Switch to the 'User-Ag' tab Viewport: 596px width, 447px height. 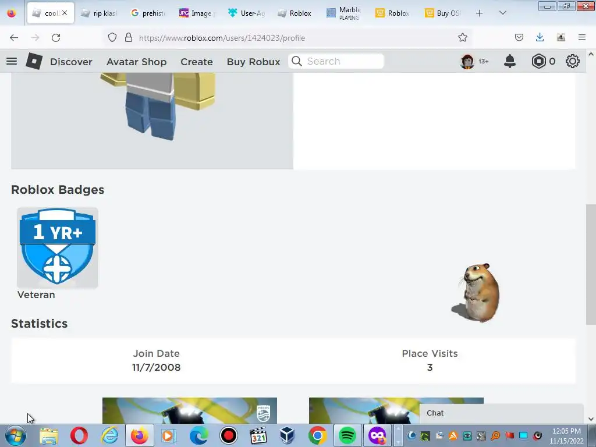(246, 13)
